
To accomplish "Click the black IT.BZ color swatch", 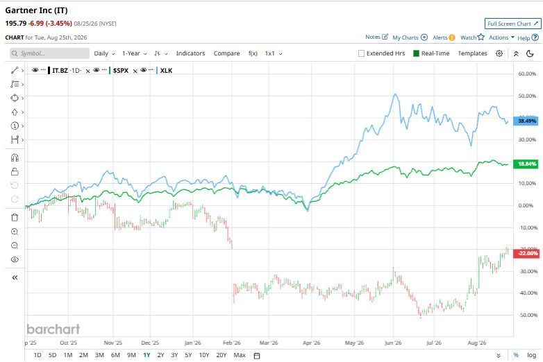I will click(x=49, y=71).
